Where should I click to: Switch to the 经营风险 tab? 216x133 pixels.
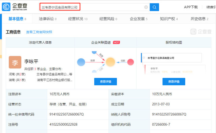click(108, 19)
